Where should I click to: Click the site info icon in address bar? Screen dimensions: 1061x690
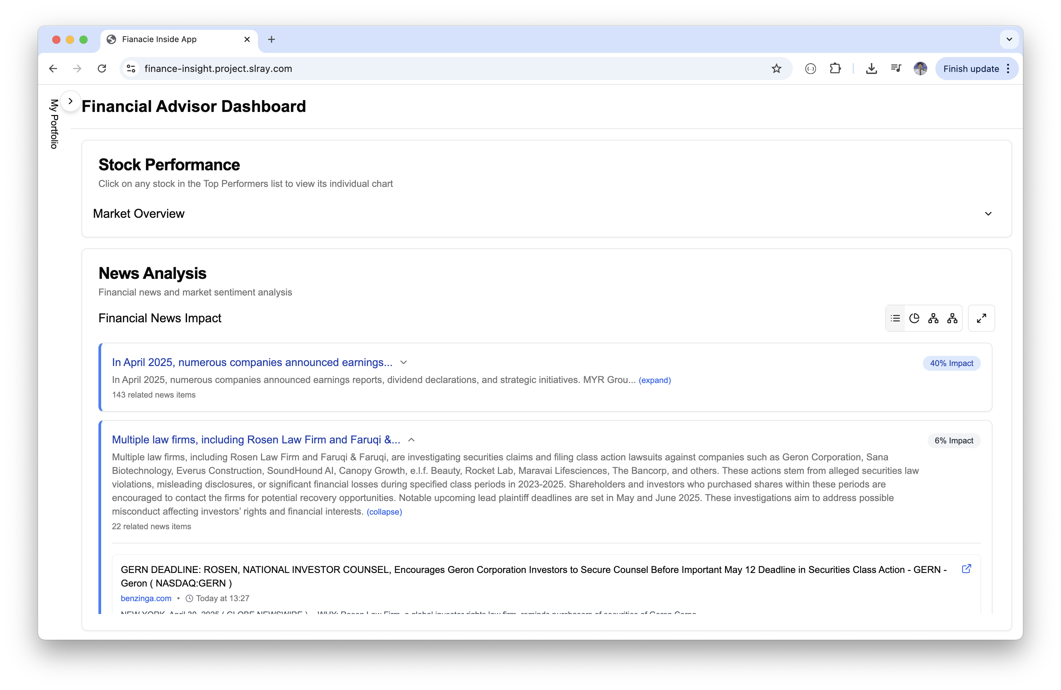[131, 69]
